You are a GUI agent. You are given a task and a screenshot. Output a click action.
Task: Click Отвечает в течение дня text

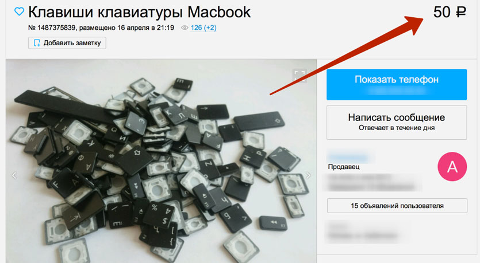397,128
